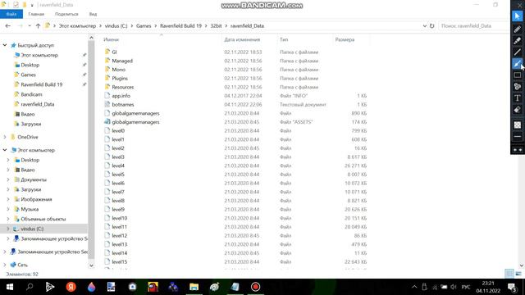The height and width of the screenshot is (295, 525).
Task: Click the Bandicam record icon in taskbar
Action: (255, 287)
